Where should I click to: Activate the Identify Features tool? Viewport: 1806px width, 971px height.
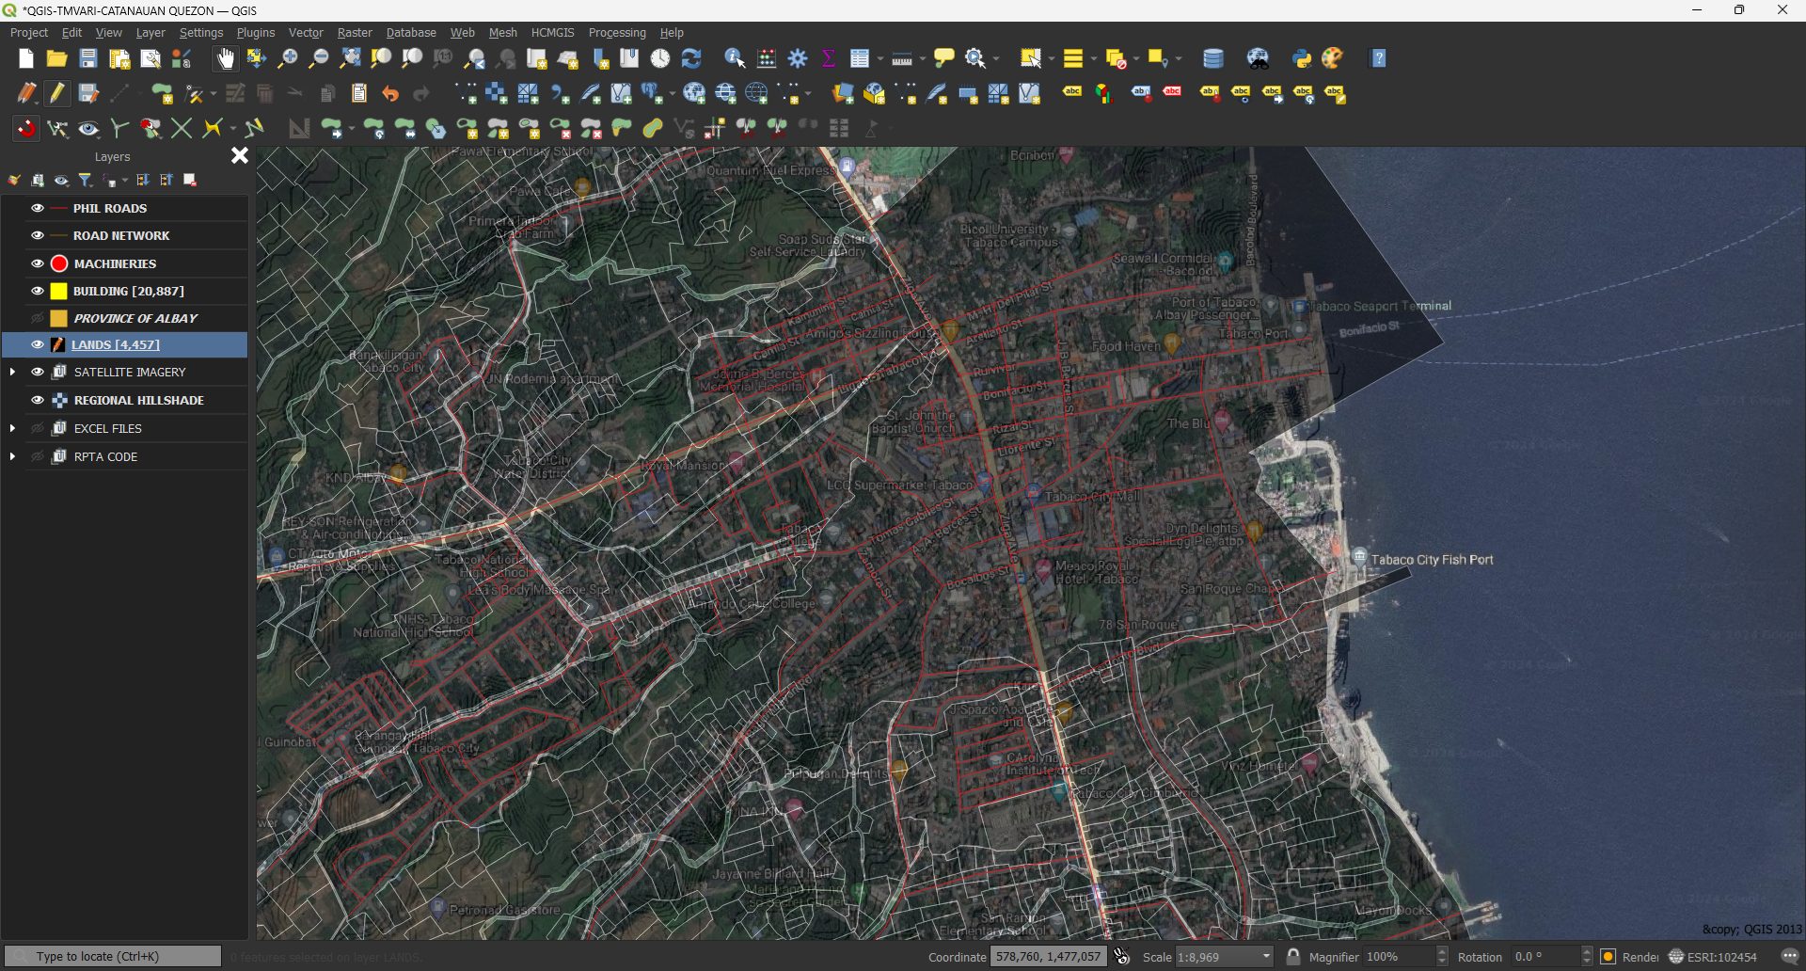pos(735,58)
